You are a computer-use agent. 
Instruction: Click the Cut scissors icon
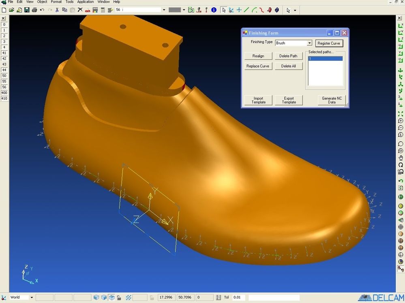coord(57,10)
